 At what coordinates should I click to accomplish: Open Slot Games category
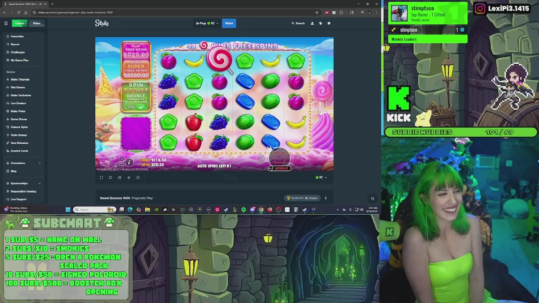click(x=18, y=88)
